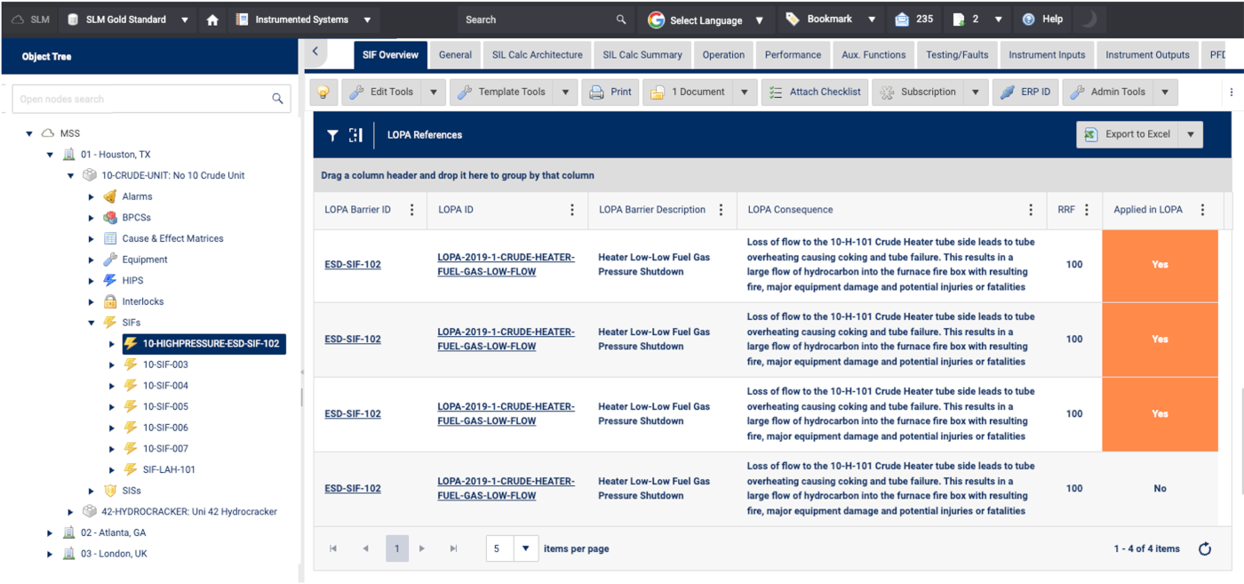The height and width of the screenshot is (584, 1244).
Task: Click the lightbulb tips icon
Action: (323, 92)
